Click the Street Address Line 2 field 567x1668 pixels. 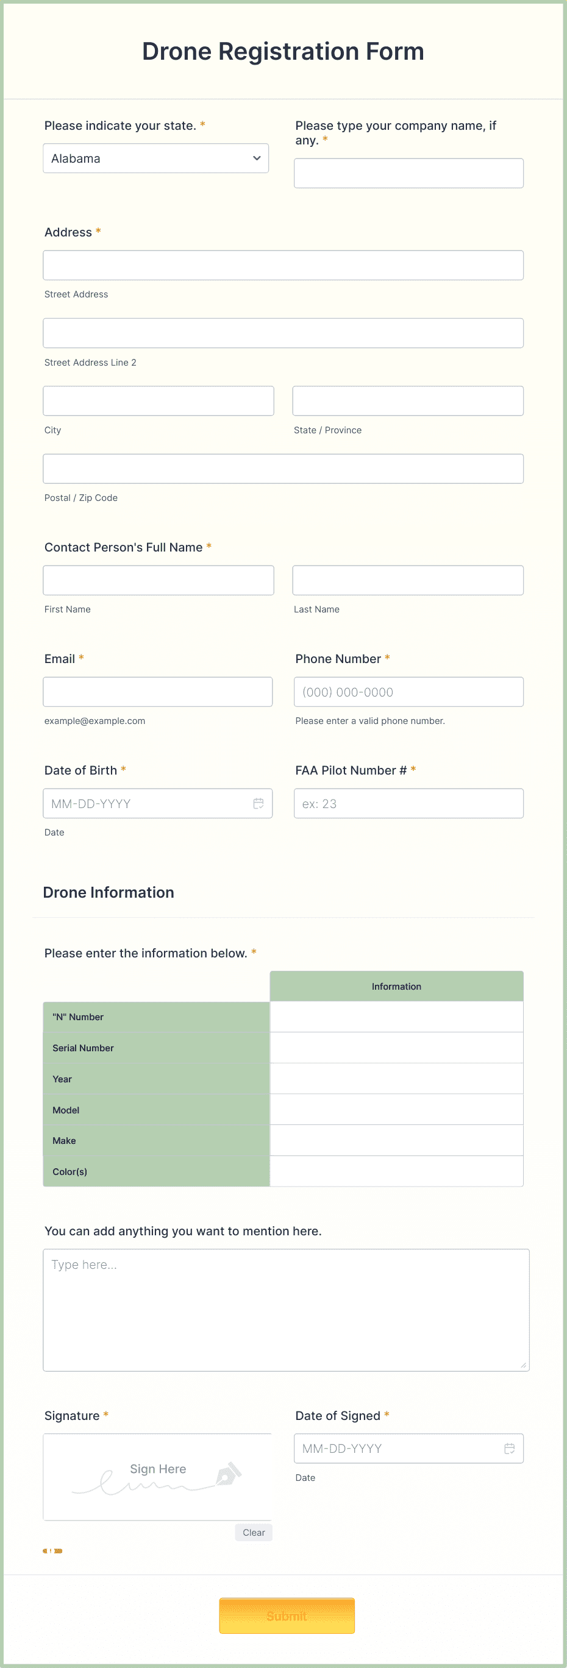pyautogui.click(x=283, y=333)
